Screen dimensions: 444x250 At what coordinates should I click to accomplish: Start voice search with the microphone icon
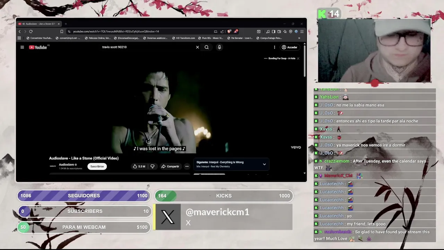coord(219,47)
